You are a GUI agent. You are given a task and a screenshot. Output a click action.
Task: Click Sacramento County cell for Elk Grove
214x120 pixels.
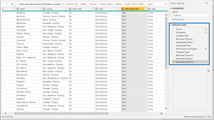pos(55,65)
